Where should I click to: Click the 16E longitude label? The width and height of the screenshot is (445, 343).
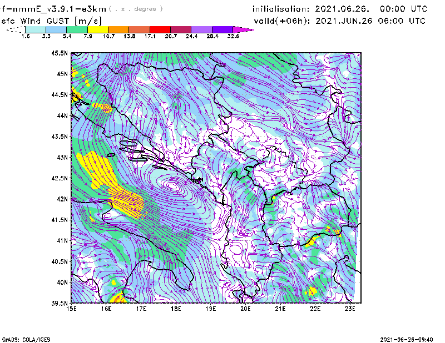pos(106,309)
